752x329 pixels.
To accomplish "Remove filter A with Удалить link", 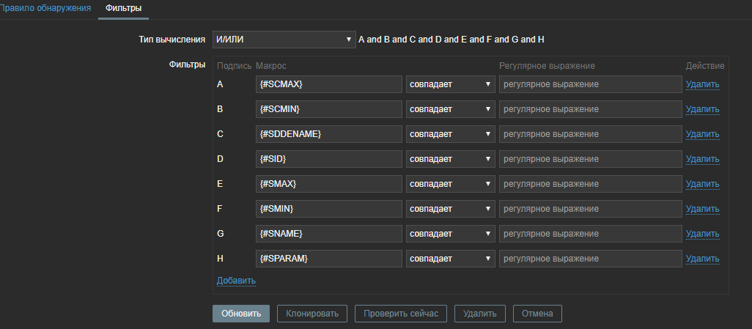I will (702, 84).
